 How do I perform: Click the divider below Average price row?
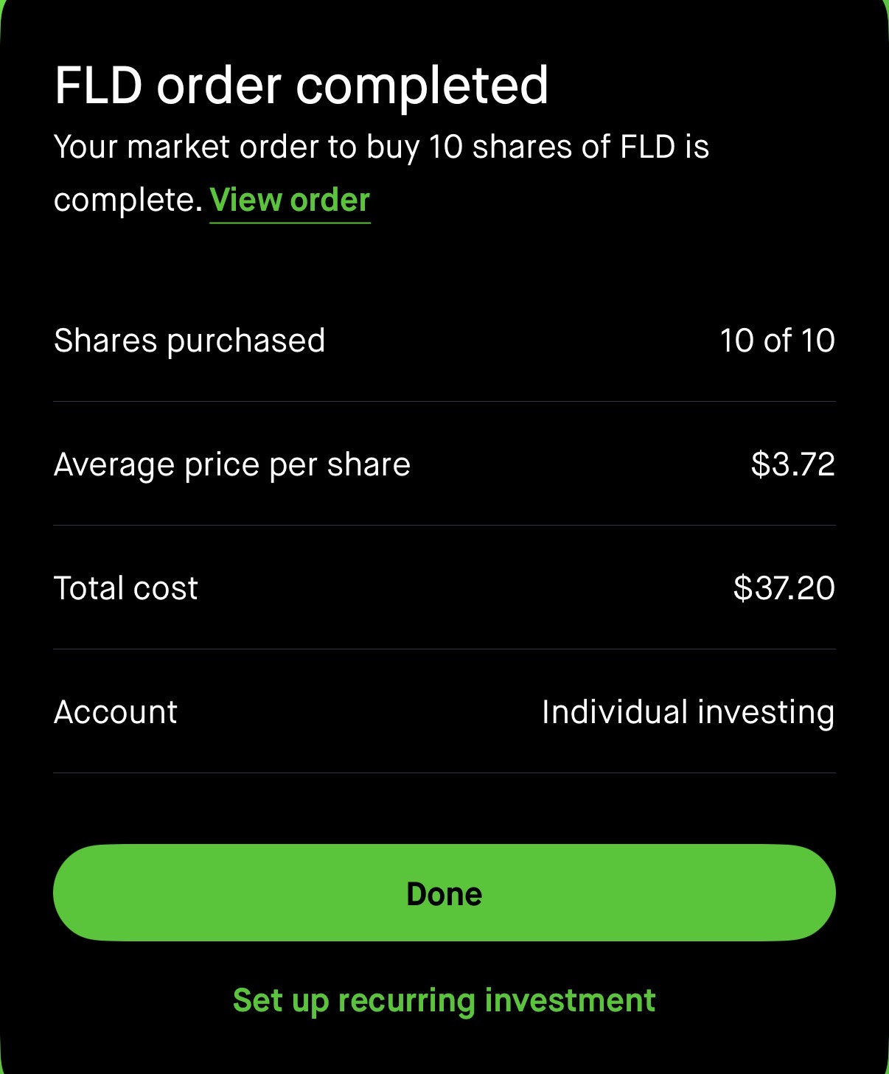pyautogui.click(x=444, y=526)
